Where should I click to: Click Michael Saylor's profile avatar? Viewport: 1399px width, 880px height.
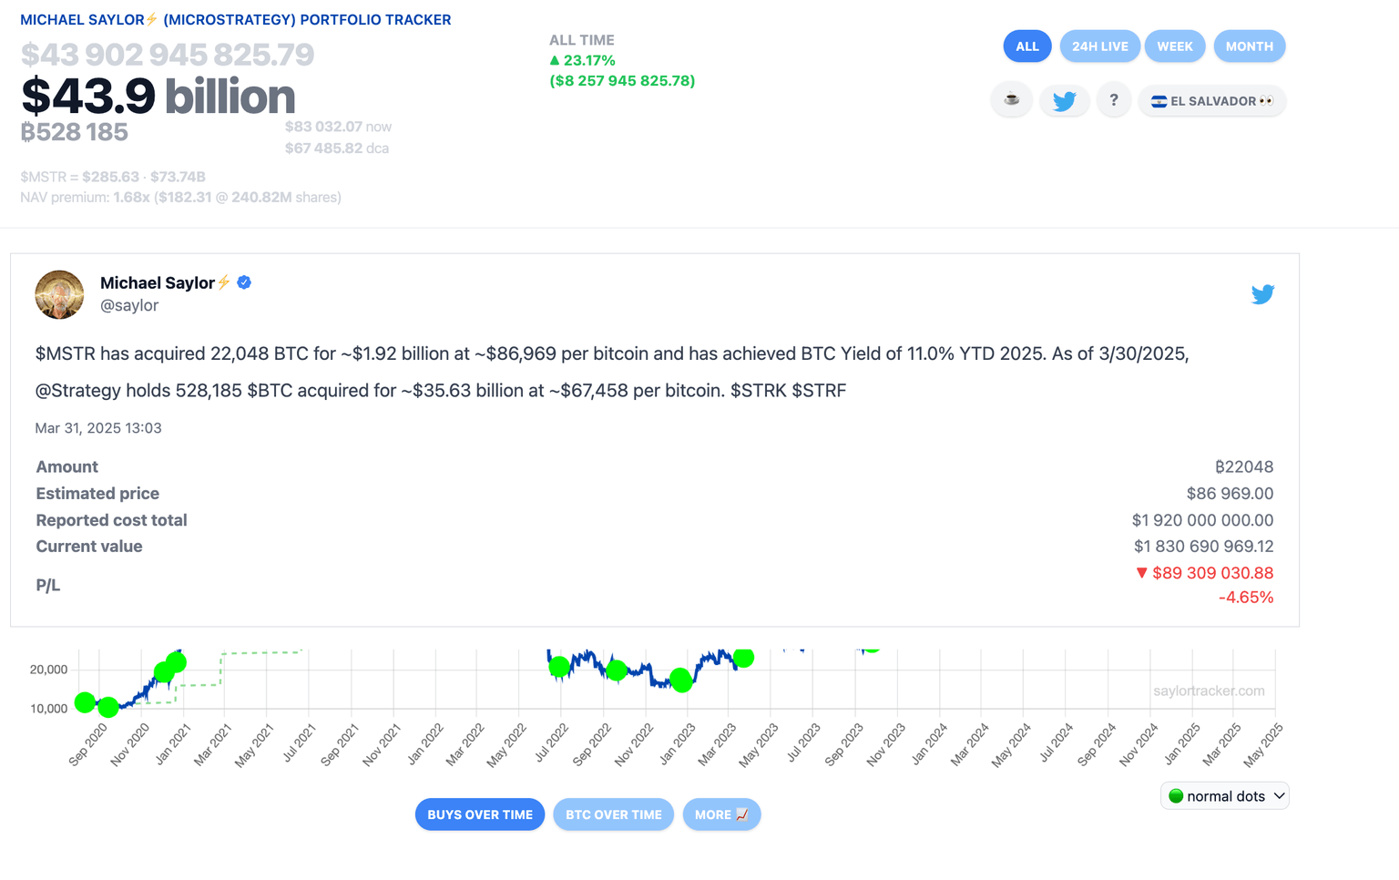coord(59,294)
